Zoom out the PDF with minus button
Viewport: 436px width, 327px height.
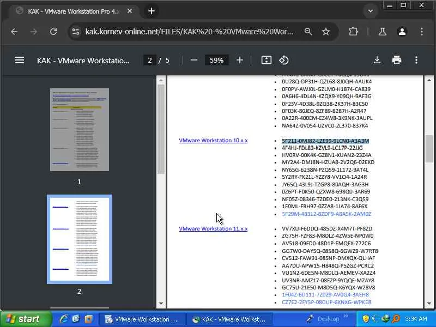[194, 60]
